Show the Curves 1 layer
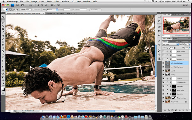This screenshot has width=192, height=120. click(163, 55)
